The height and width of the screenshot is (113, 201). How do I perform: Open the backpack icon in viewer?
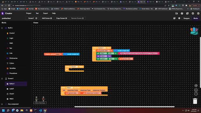194,31
